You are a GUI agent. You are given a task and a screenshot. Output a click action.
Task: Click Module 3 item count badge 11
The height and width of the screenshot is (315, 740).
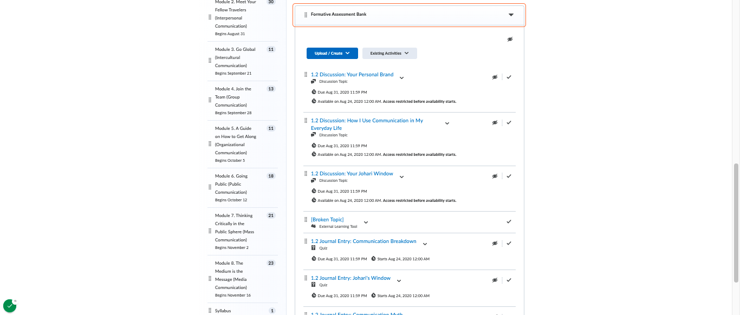coord(271,49)
